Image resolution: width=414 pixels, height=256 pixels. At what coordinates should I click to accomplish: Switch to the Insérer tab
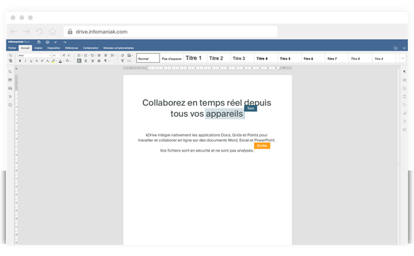point(38,48)
